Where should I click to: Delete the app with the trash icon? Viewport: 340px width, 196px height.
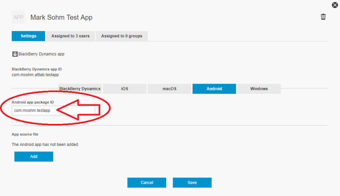(323, 17)
